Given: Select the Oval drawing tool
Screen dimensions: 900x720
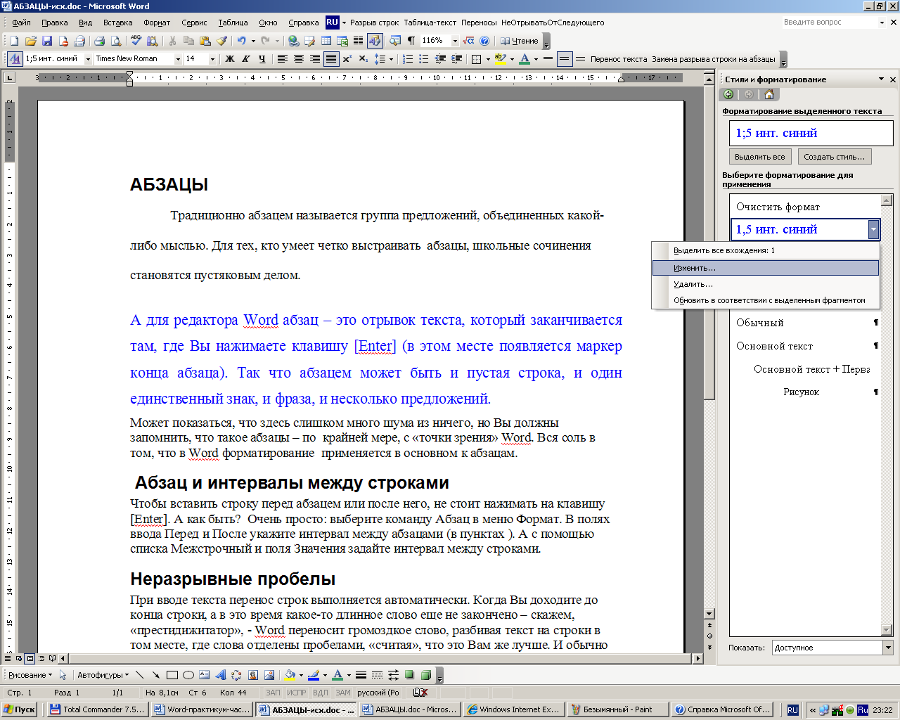Looking at the screenshot, I should pos(188,675).
